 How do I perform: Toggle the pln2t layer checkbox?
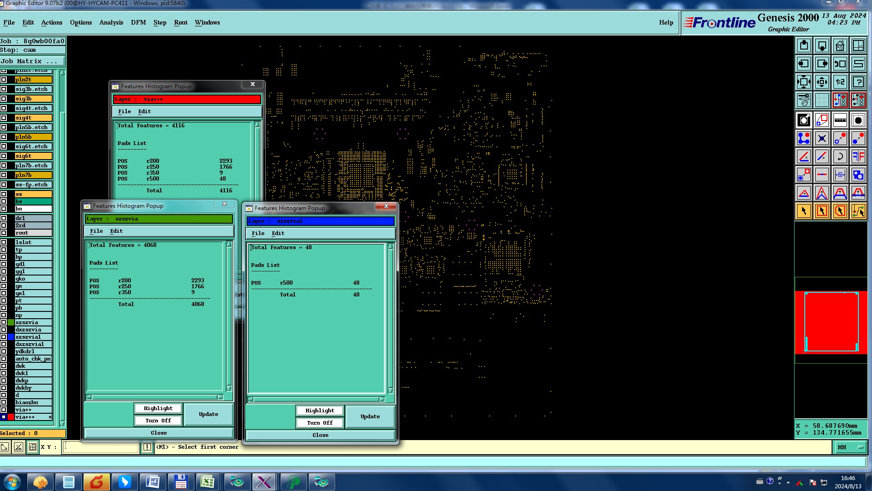click(4, 80)
